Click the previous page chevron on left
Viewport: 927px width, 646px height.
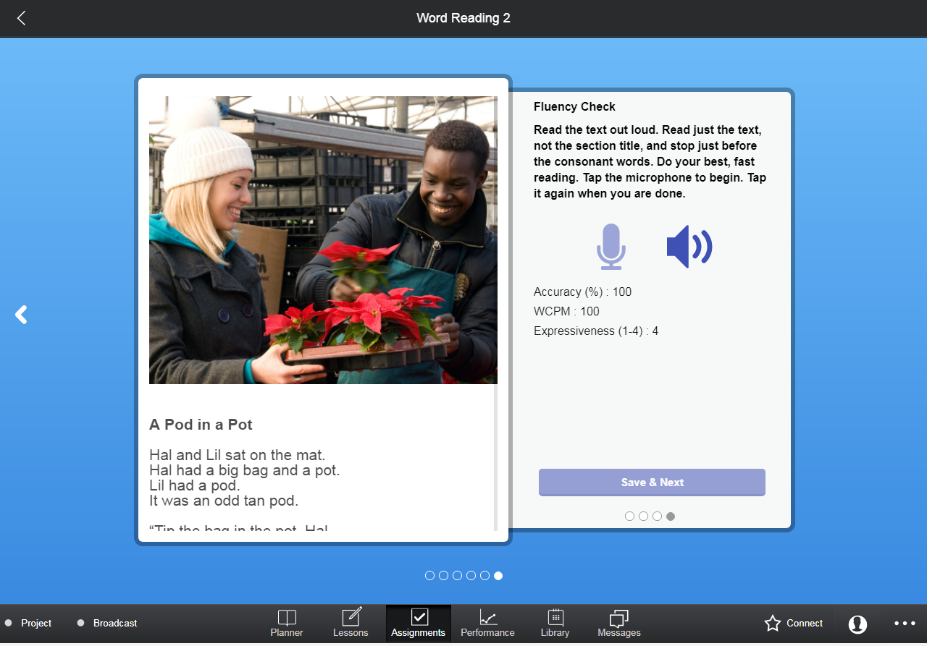[21, 315]
